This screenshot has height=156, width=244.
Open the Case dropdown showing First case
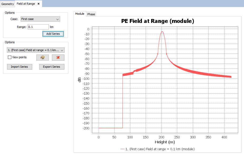[x=40, y=19]
